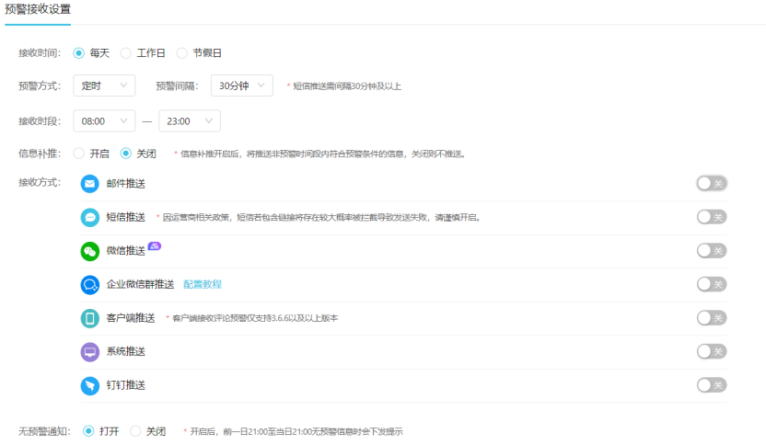Image resolution: width=766 pixels, height=445 pixels.
Task: Click the DingTalk push icon
Action: coord(89,385)
